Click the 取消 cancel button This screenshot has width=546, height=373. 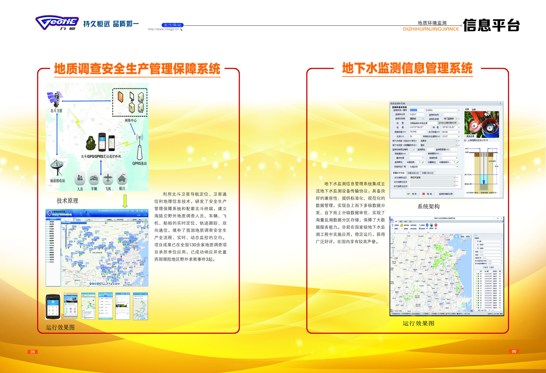click(428, 194)
